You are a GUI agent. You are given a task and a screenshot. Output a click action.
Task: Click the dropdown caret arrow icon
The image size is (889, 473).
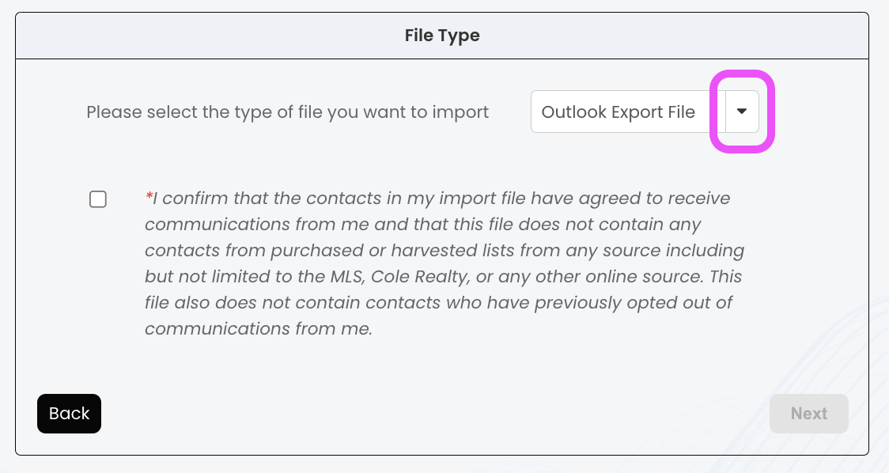(x=742, y=112)
